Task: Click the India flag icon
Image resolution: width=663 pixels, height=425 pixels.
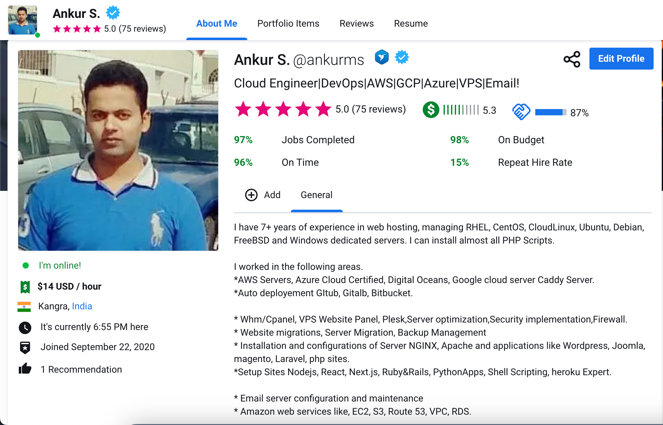Action: (x=24, y=307)
